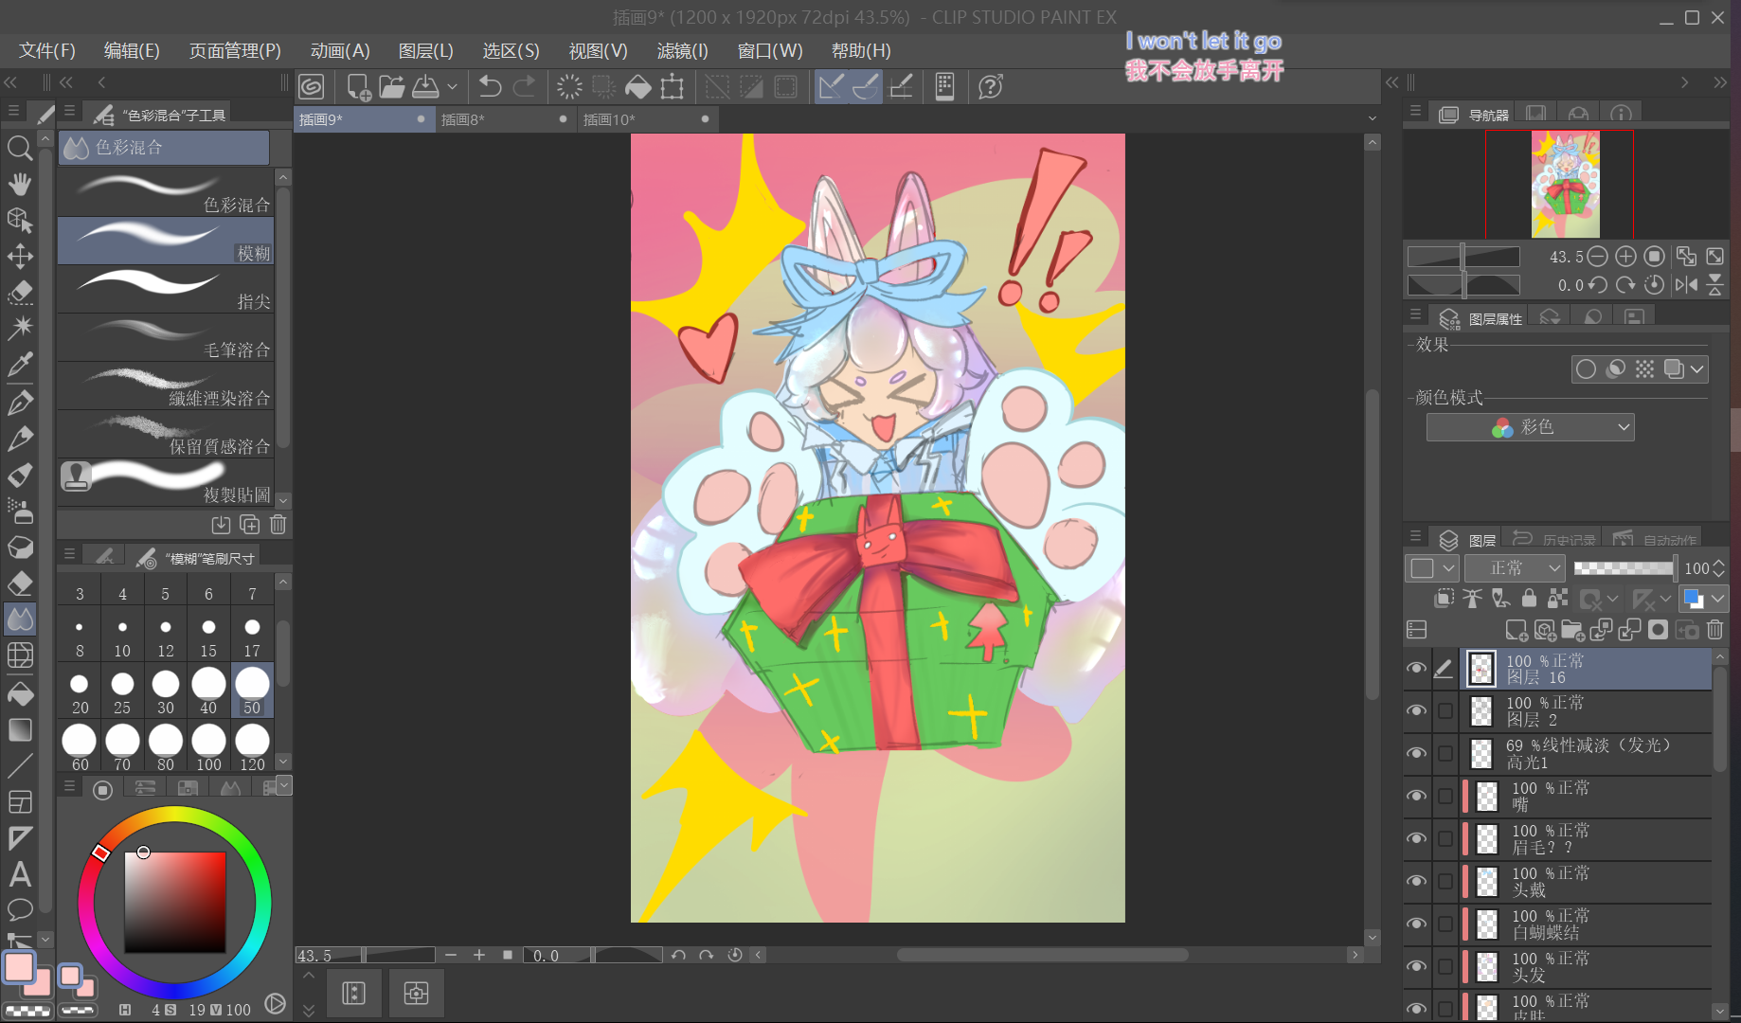Select the 头发 layer row
1741x1023 pixels.
point(1587,966)
